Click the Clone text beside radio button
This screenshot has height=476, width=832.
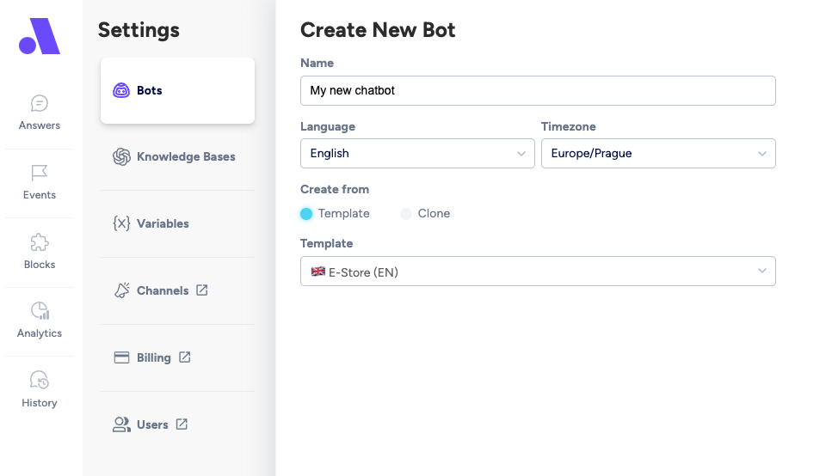(434, 214)
